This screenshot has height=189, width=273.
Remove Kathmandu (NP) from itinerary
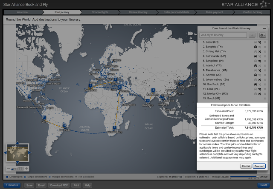point(265,56)
